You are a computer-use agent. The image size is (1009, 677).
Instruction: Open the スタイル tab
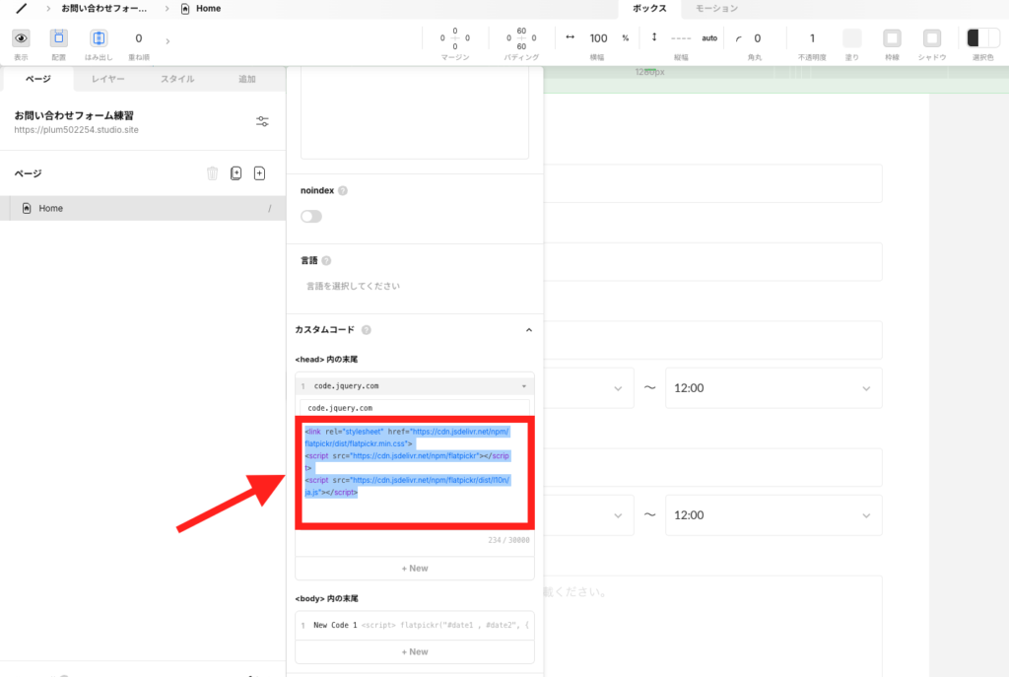coord(177,79)
